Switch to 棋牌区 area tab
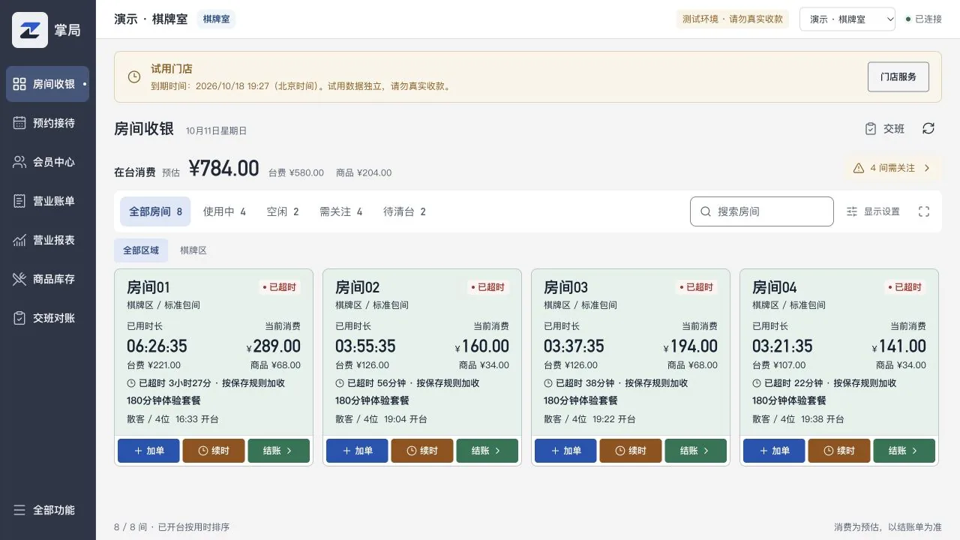Screen dimensions: 960x540 click(193, 250)
